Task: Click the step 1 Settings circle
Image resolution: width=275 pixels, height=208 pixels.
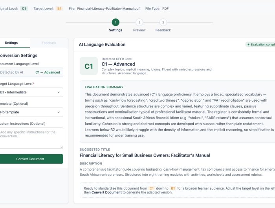Action: click(x=115, y=22)
